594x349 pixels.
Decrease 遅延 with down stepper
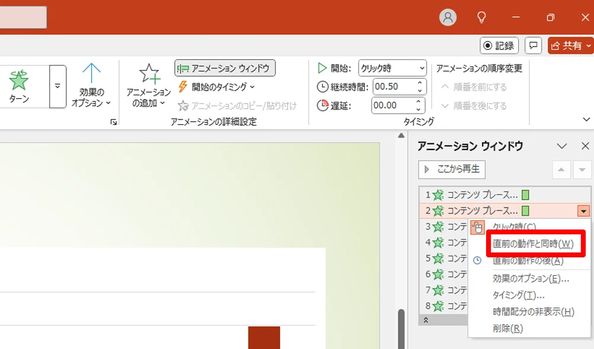tap(418, 109)
